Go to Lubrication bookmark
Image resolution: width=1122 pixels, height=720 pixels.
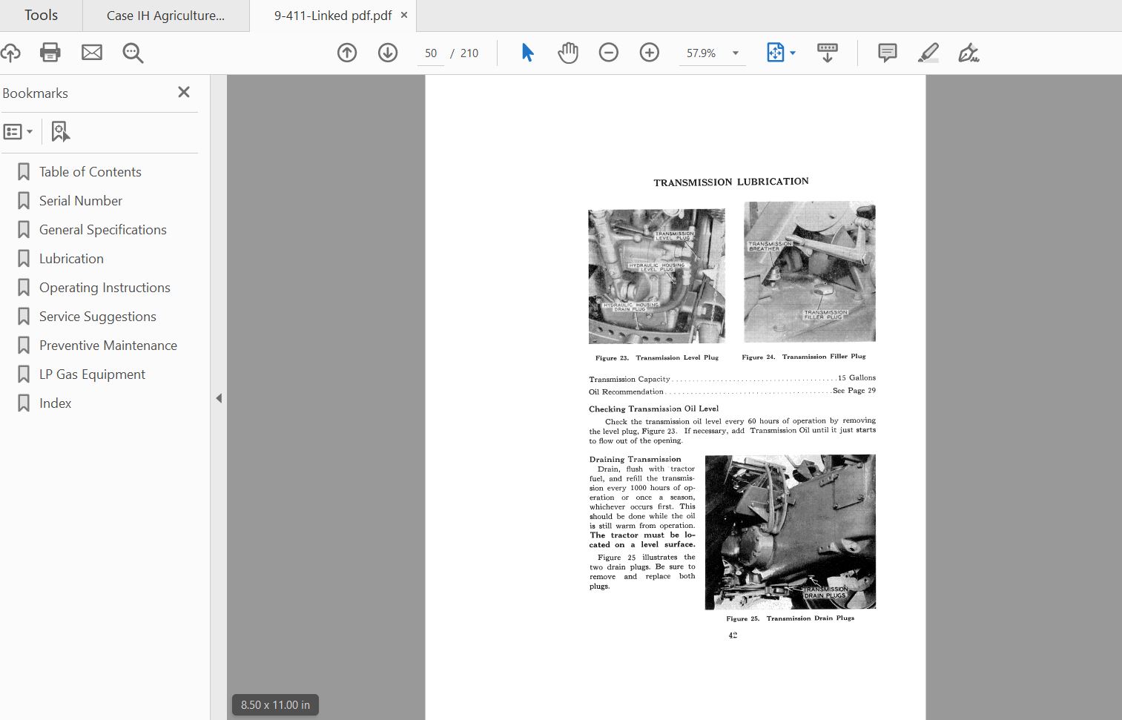(71, 259)
